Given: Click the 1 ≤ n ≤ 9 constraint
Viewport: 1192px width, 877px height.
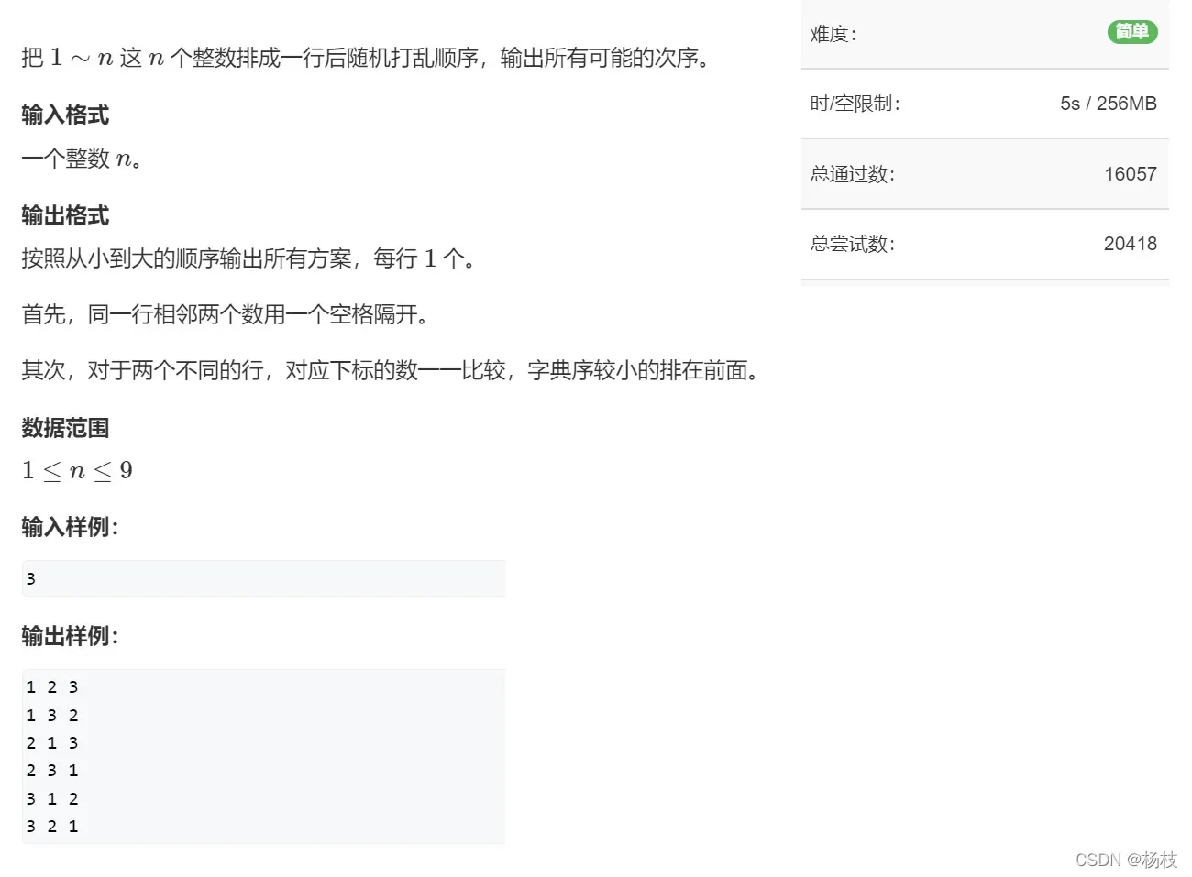Looking at the screenshot, I should pyautogui.click(x=77, y=471).
